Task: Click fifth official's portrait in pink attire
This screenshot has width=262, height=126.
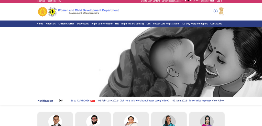Action: click(207, 120)
